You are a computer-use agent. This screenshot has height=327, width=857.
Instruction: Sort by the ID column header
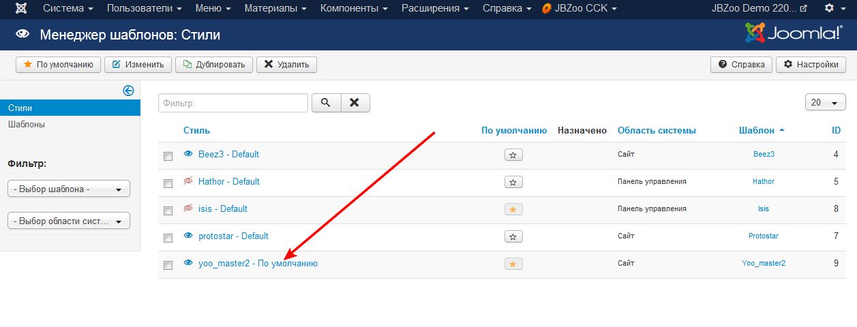tap(836, 130)
